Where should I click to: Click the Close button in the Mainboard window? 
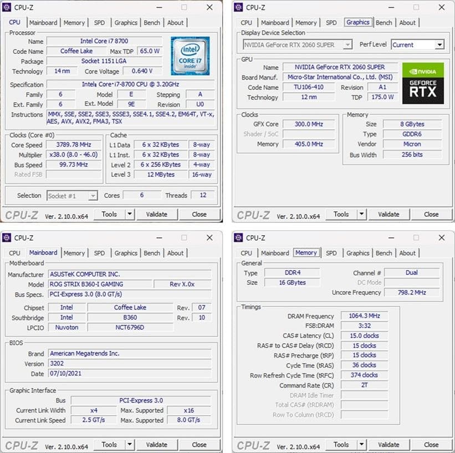199,444
